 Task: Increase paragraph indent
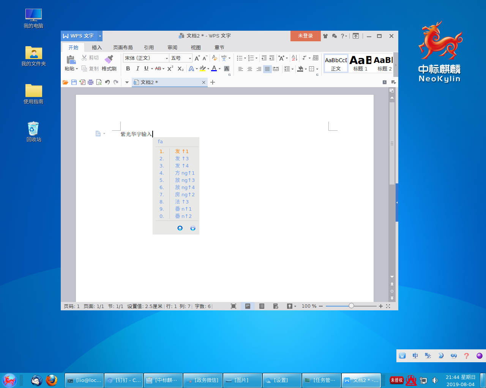(x=272, y=58)
